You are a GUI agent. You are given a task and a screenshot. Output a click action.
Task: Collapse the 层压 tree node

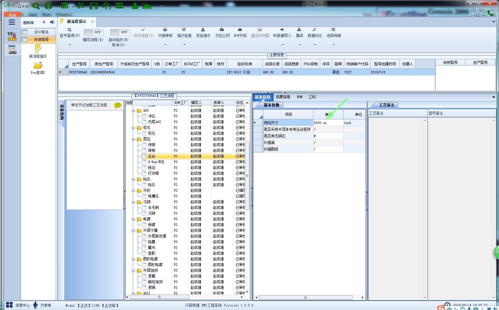(x=133, y=139)
